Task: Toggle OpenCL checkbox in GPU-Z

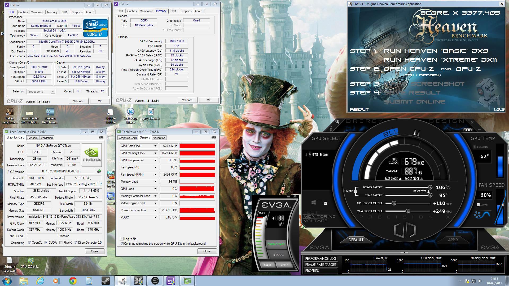Action: [29, 243]
